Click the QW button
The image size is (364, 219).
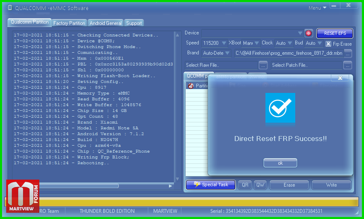click(x=260, y=185)
